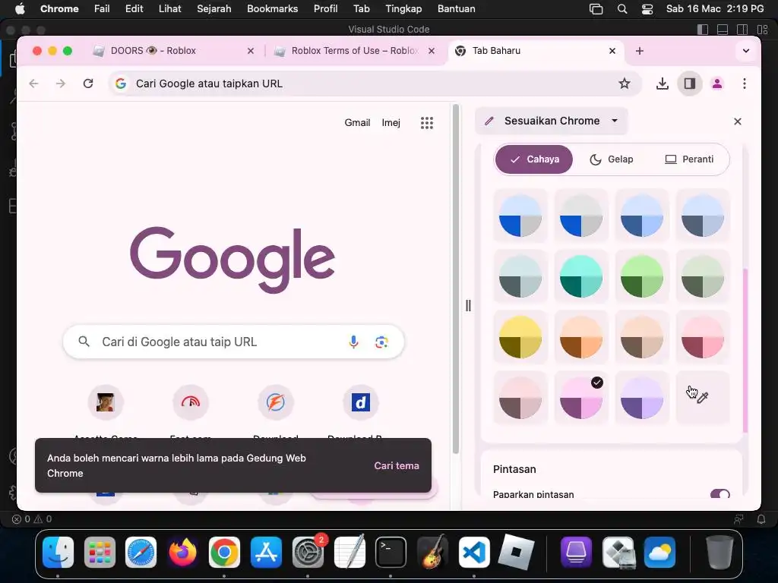The width and height of the screenshot is (778, 583).
Task: Open System Settings from the Dock
Action: pos(308,553)
